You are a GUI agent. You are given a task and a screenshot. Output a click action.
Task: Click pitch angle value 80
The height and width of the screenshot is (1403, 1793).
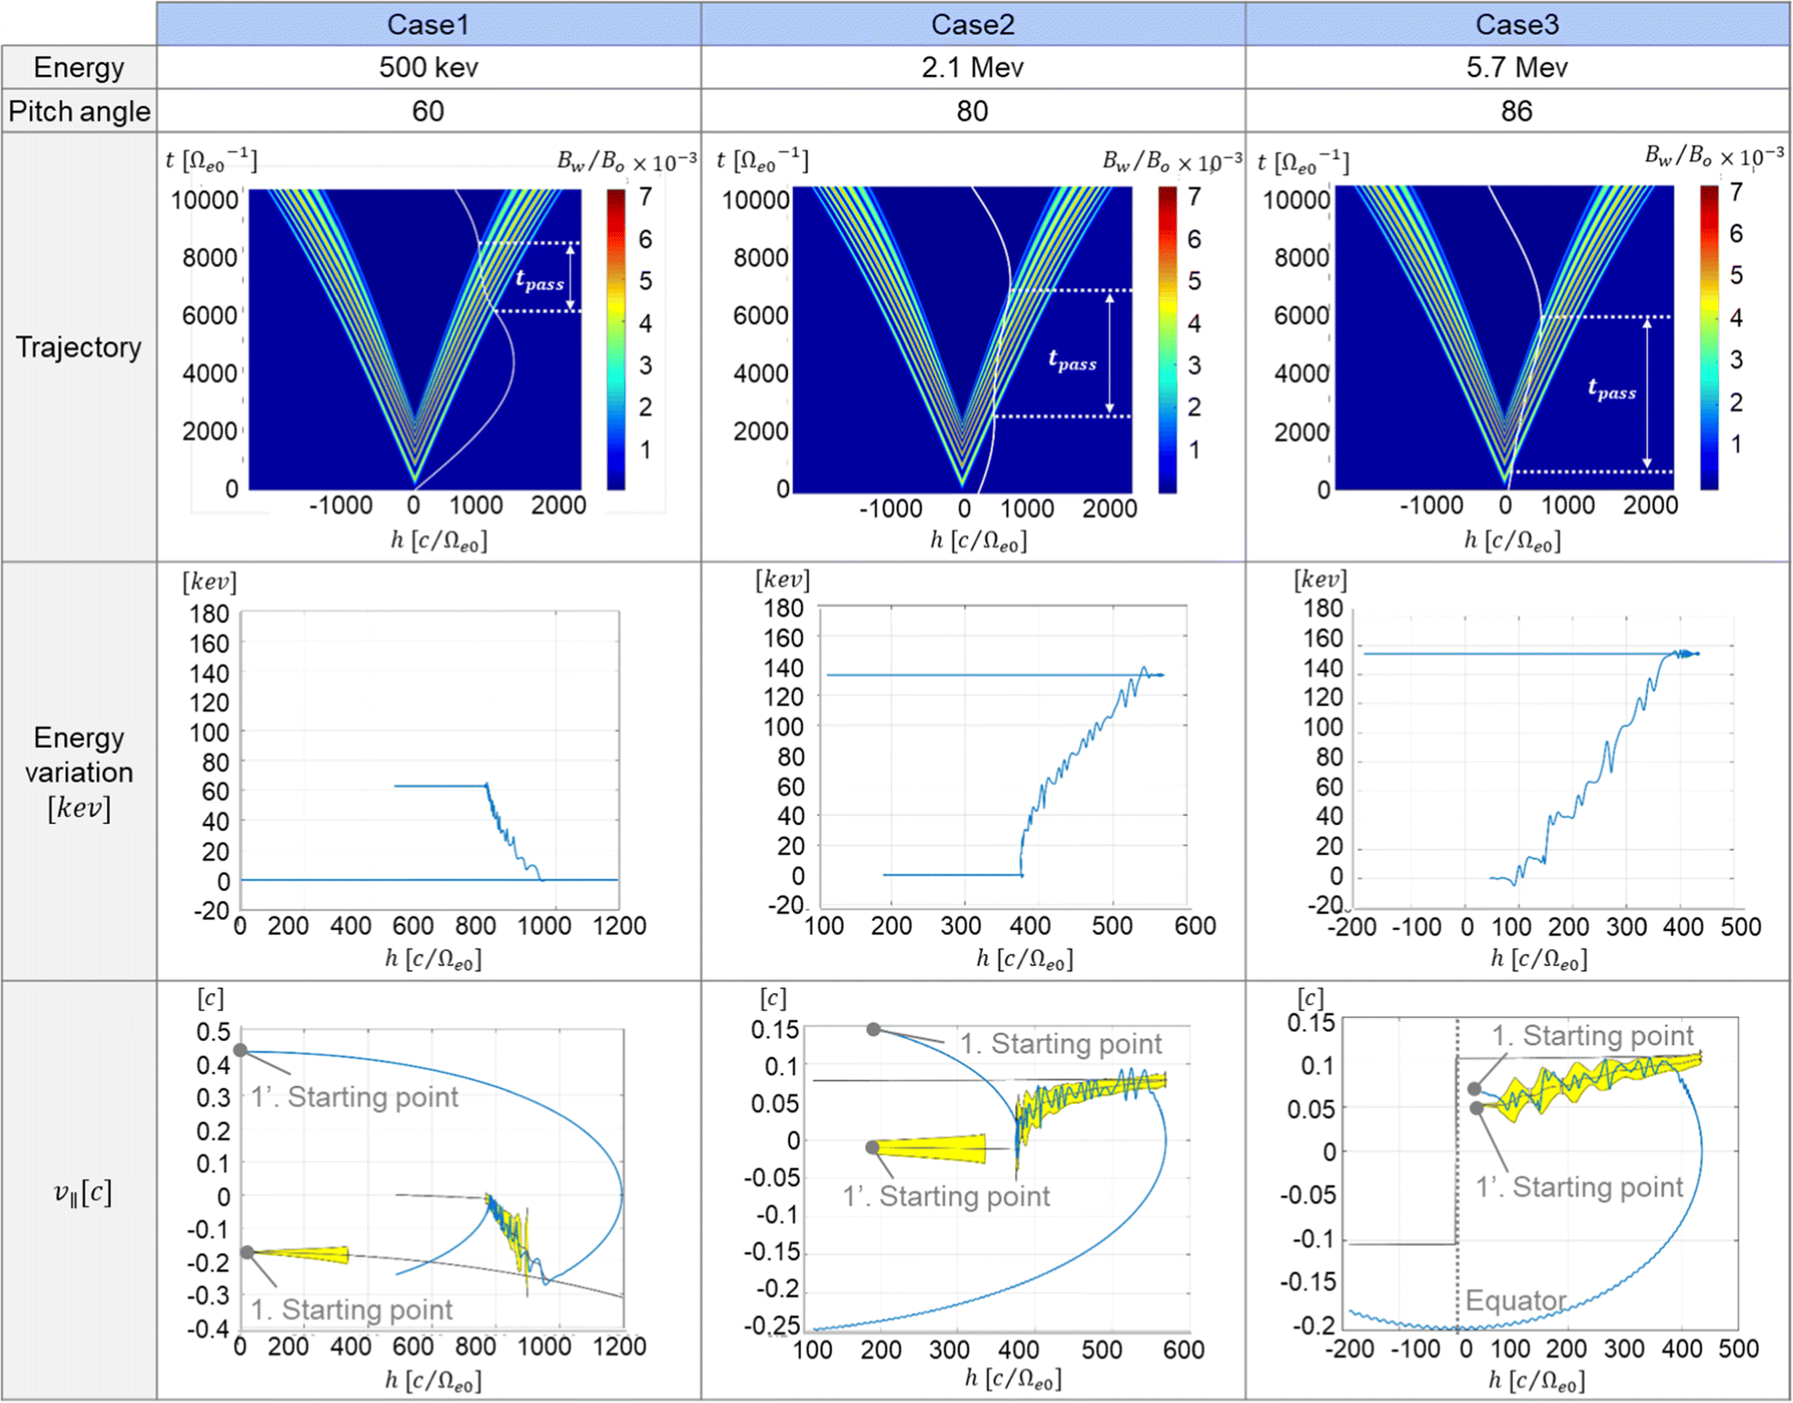point(973,112)
